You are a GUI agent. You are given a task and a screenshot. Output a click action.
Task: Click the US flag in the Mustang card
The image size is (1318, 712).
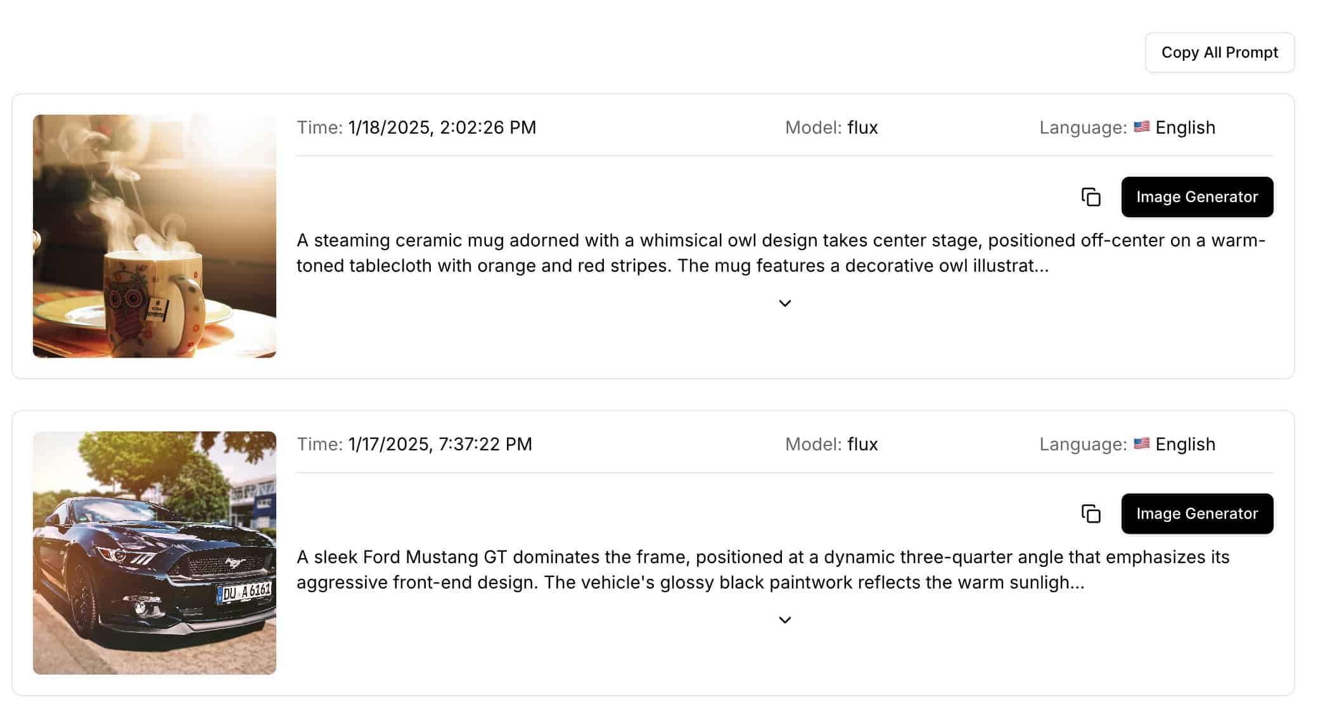tap(1141, 443)
